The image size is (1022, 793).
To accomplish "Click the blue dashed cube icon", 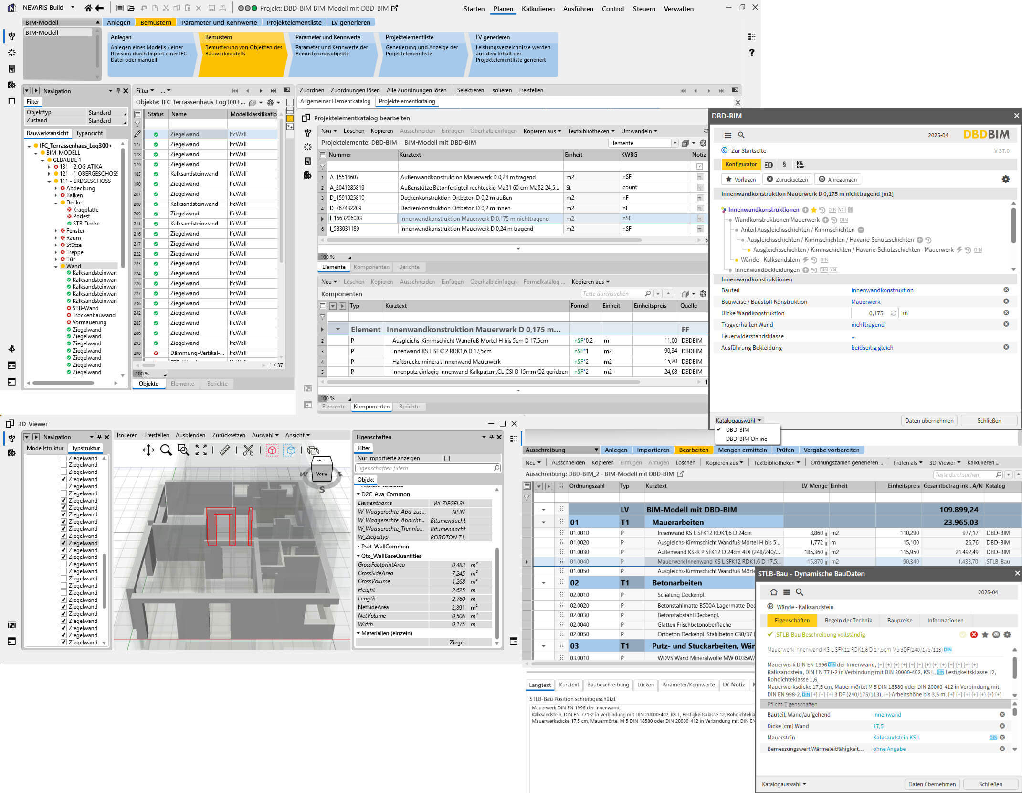I will 289,450.
